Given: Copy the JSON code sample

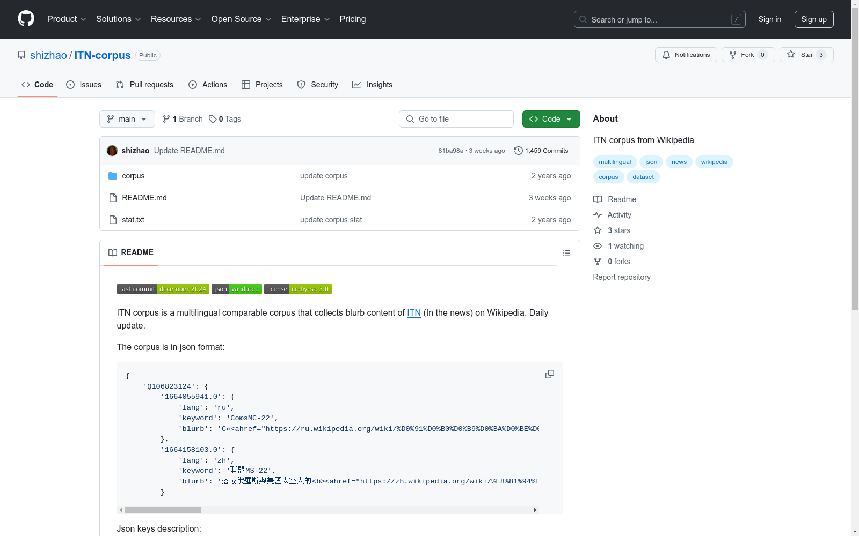Looking at the screenshot, I should pos(550,374).
